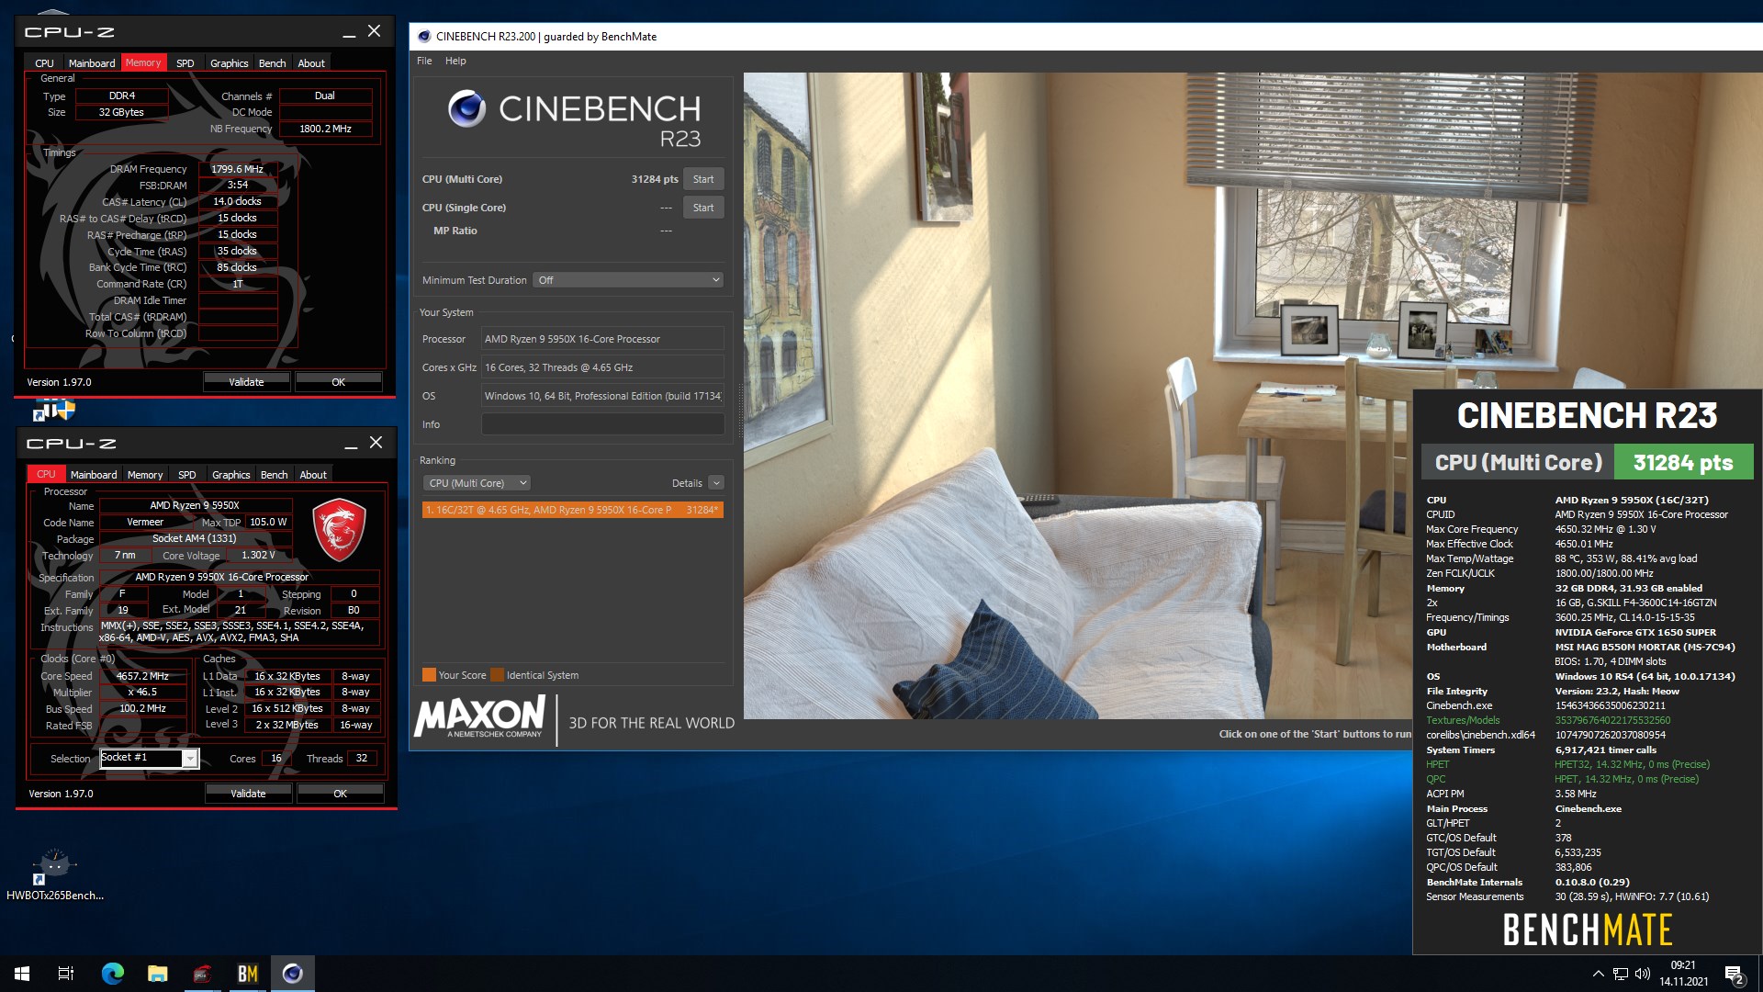Minimize the lower CPU-Z CPU window
This screenshot has width=1763, height=992.
(x=351, y=445)
